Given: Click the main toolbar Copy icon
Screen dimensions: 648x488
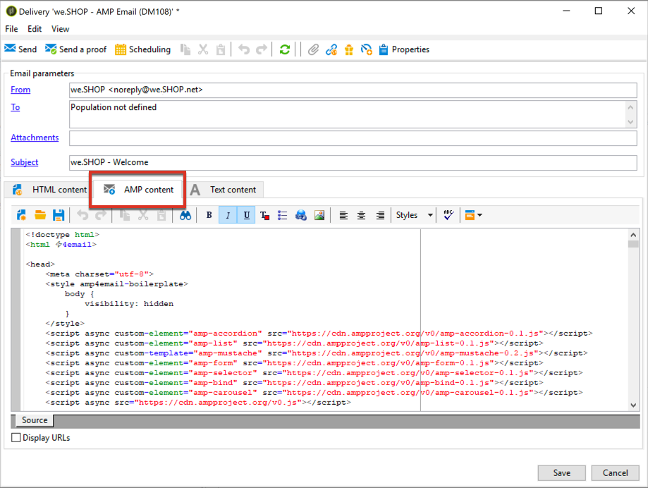Looking at the screenshot, I should pos(185,49).
